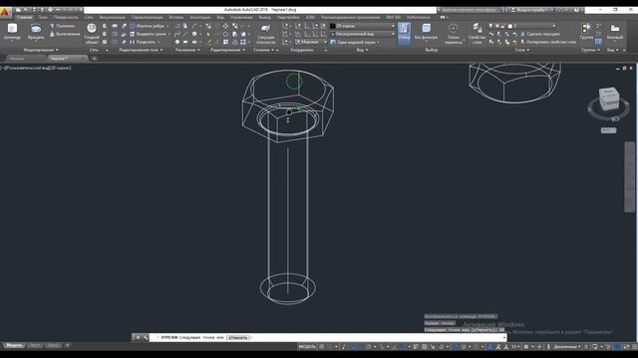Click the command line customize wrench icon
Image resolution: width=638 pixels, height=358 pixels.
click(146, 338)
